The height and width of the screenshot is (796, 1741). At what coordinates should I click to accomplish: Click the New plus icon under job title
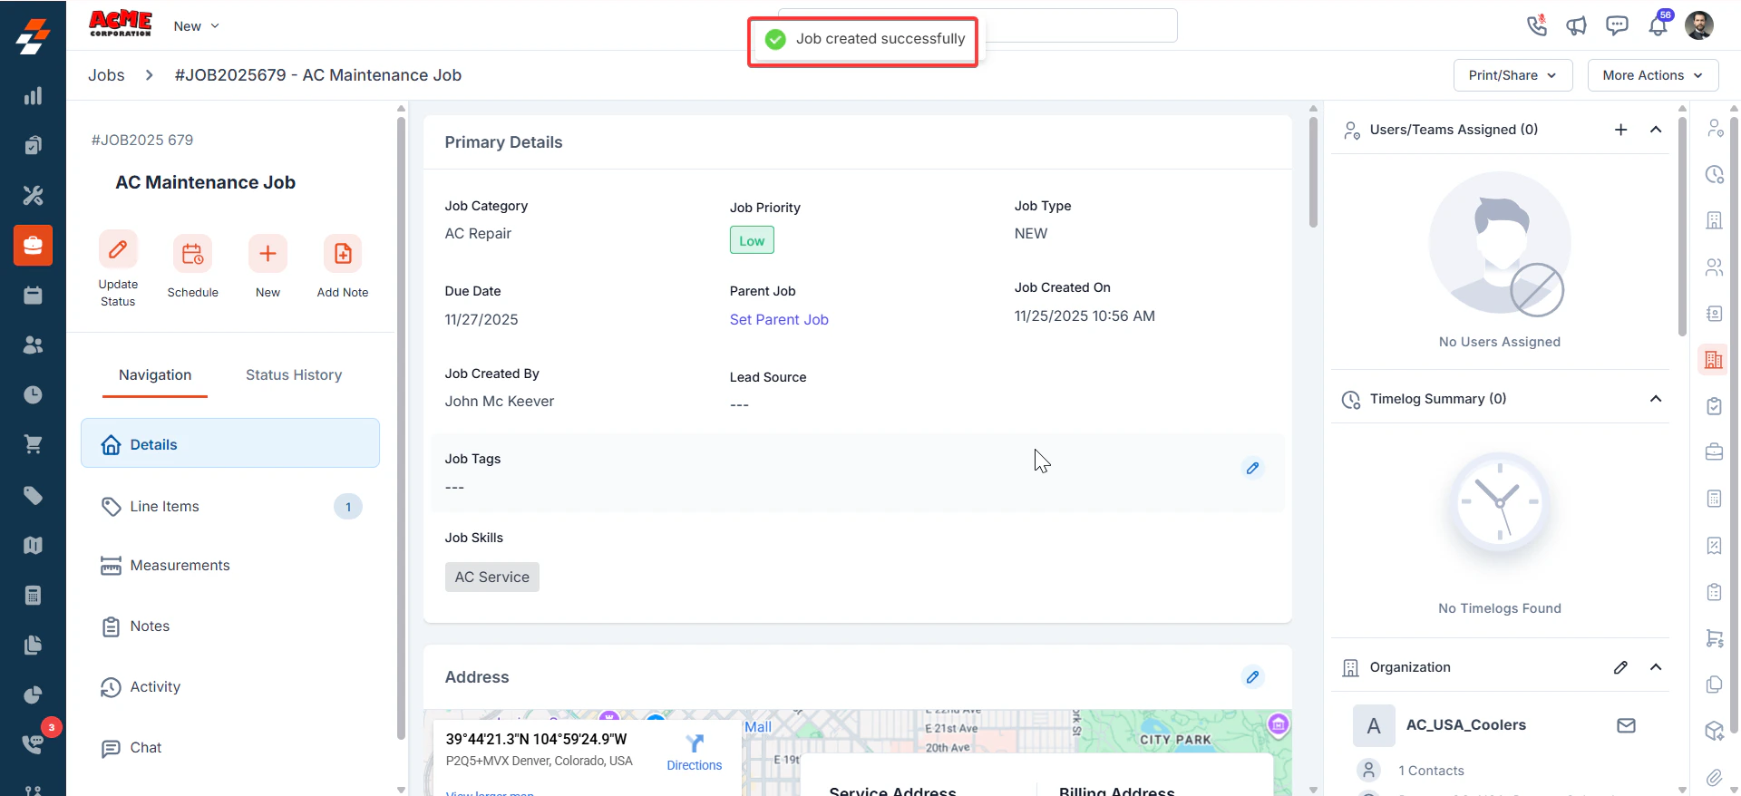(267, 254)
